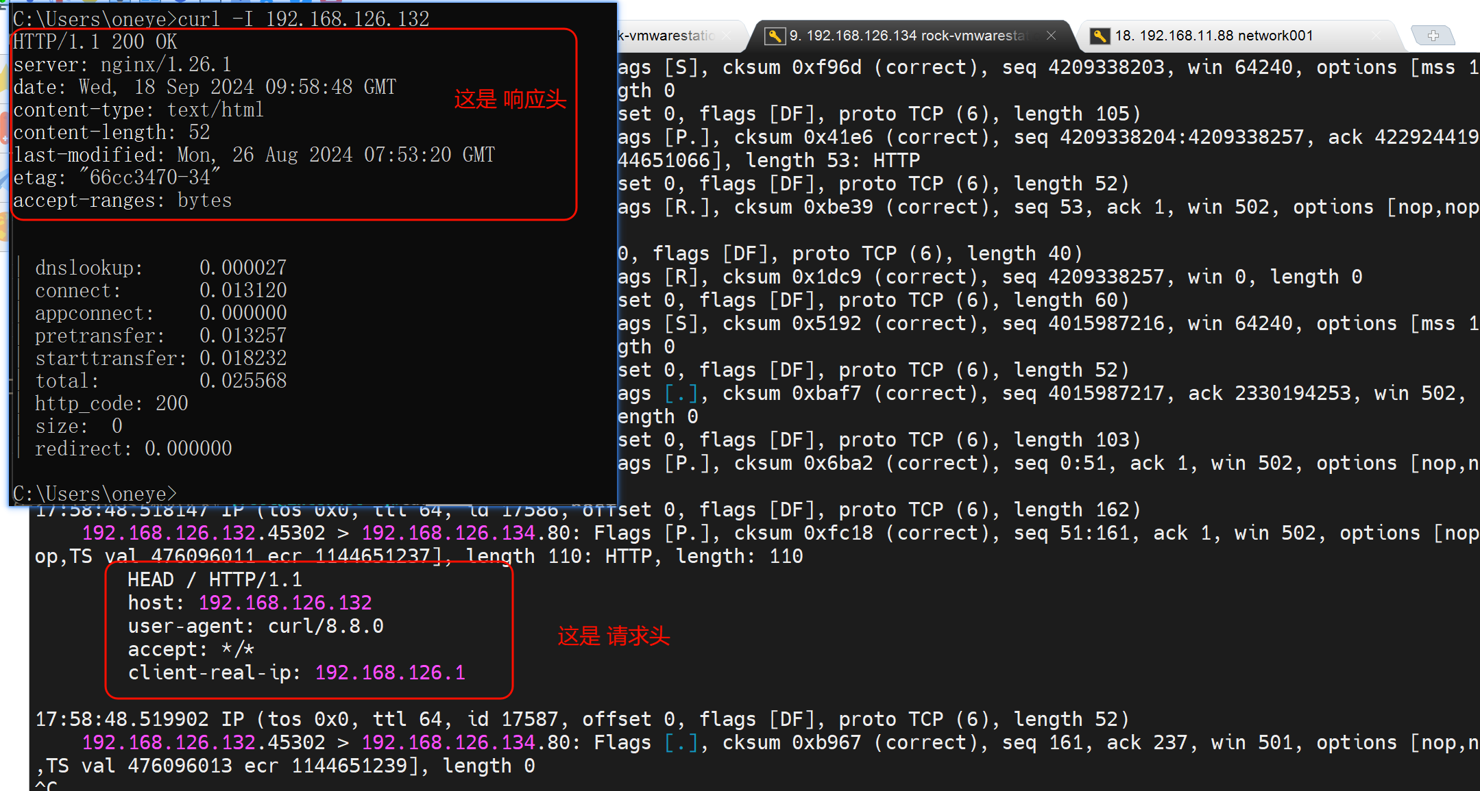Click the http_code: 200 output line
Viewport: 1480px width, 791px height.
click(x=112, y=403)
